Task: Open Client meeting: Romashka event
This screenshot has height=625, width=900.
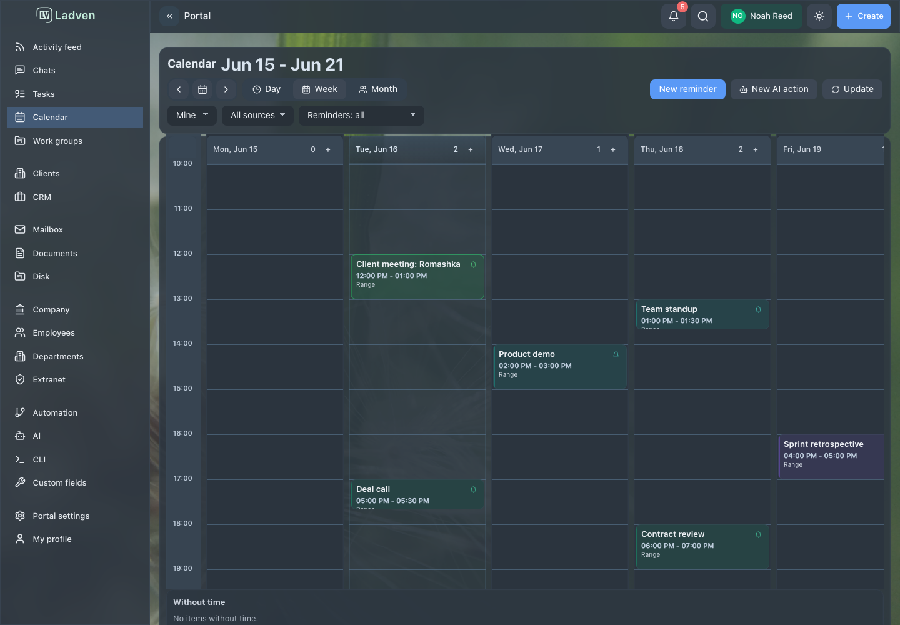Action: pyautogui.click(x=417, y=277)
